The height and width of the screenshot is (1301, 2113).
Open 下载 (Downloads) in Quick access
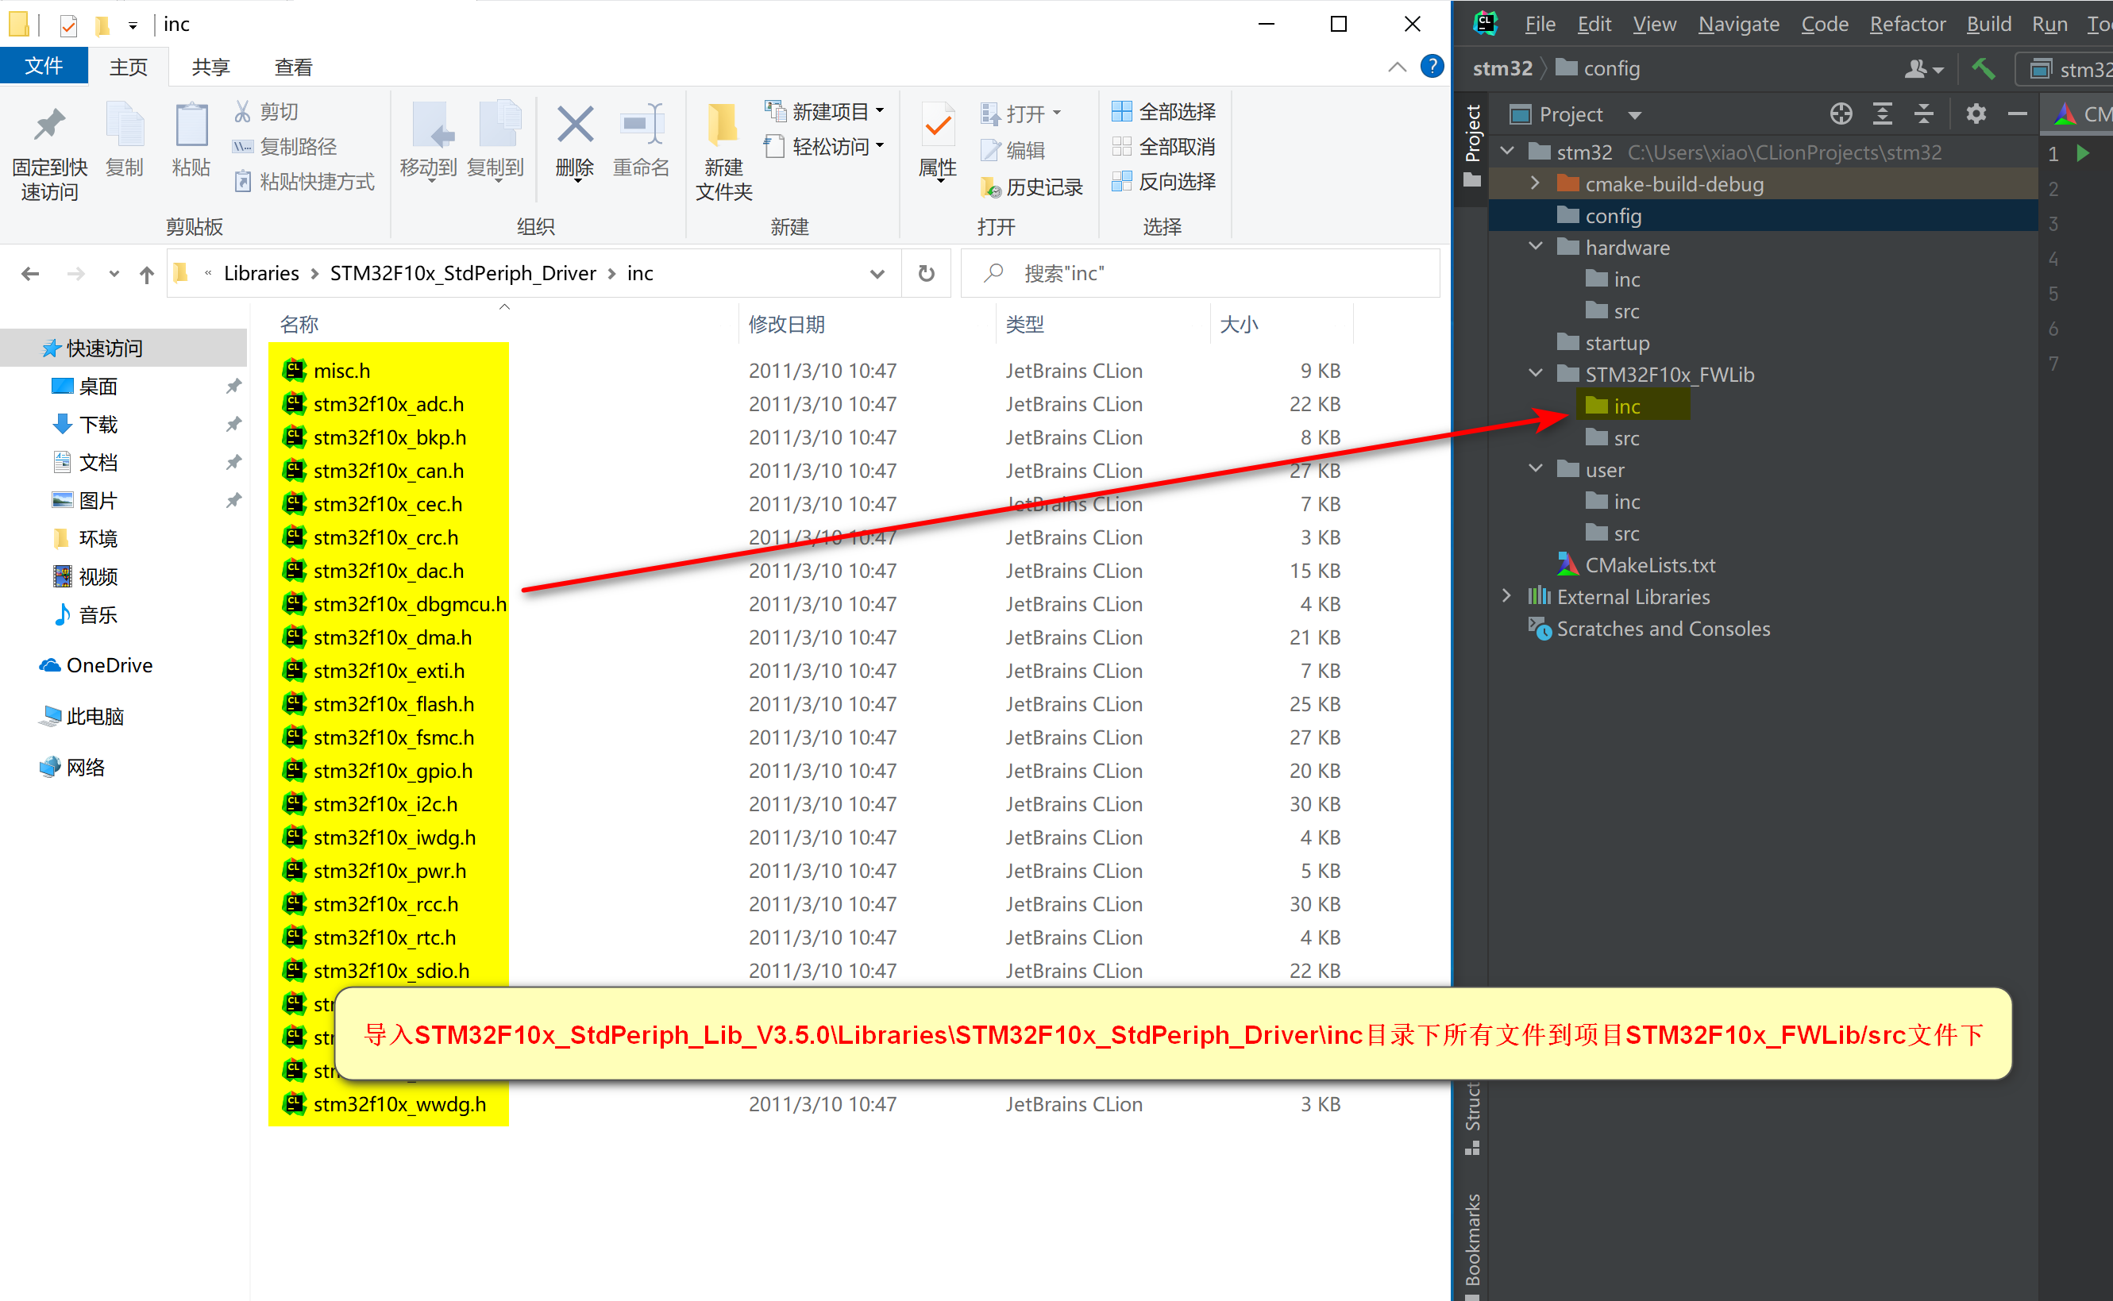click(x=98, y=424)
